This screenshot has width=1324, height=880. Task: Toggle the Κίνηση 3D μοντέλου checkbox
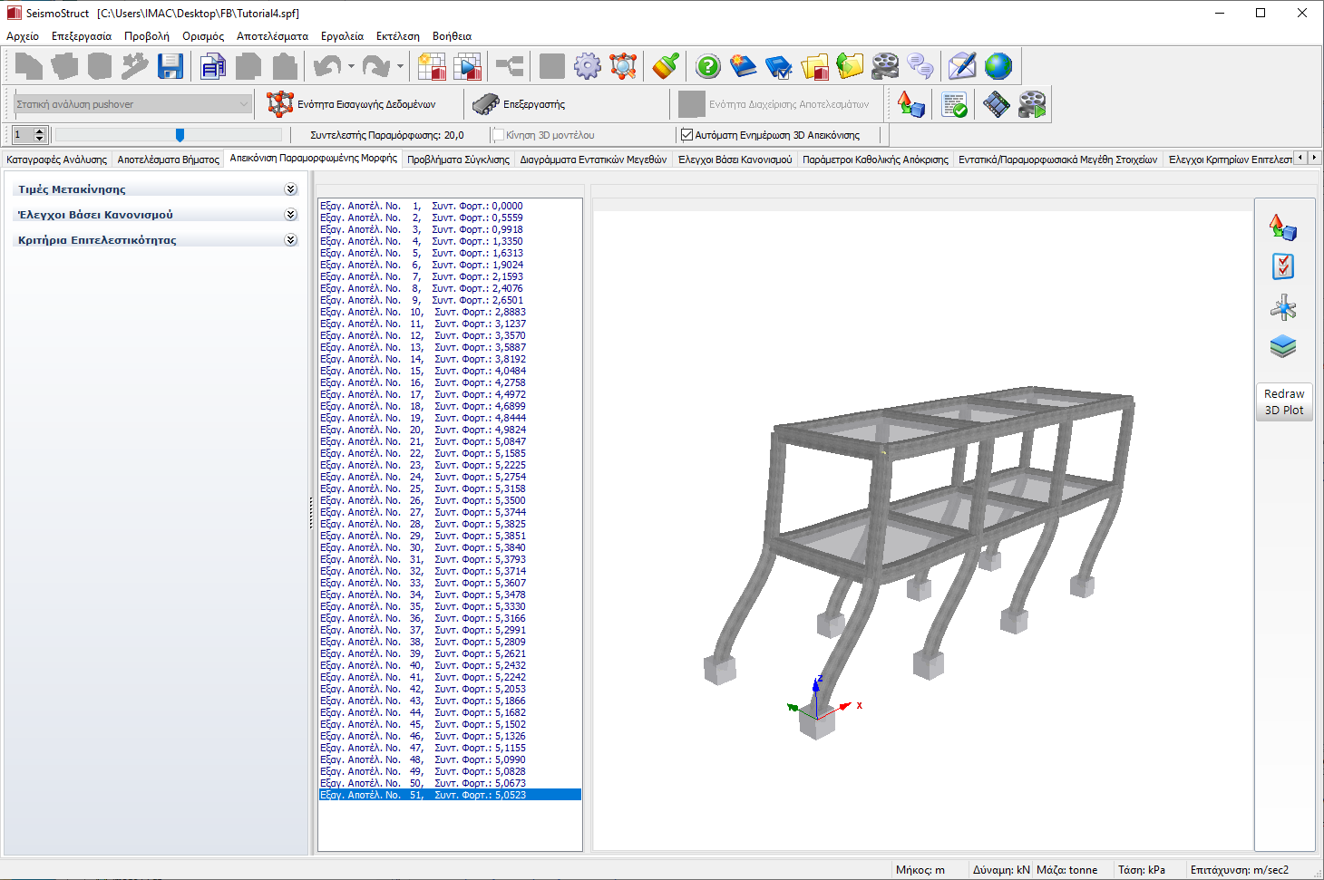(x=498, y=135)
